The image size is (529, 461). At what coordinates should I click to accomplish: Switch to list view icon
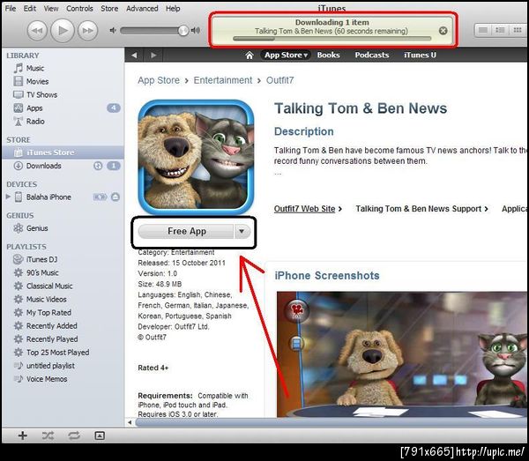pyautogui.click(x=483, y=30)
